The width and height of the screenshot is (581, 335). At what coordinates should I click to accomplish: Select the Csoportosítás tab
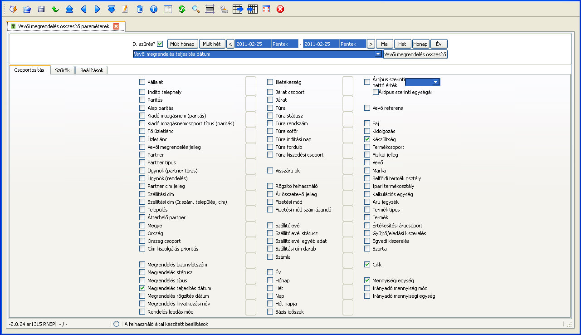click(x=29, y=70)
